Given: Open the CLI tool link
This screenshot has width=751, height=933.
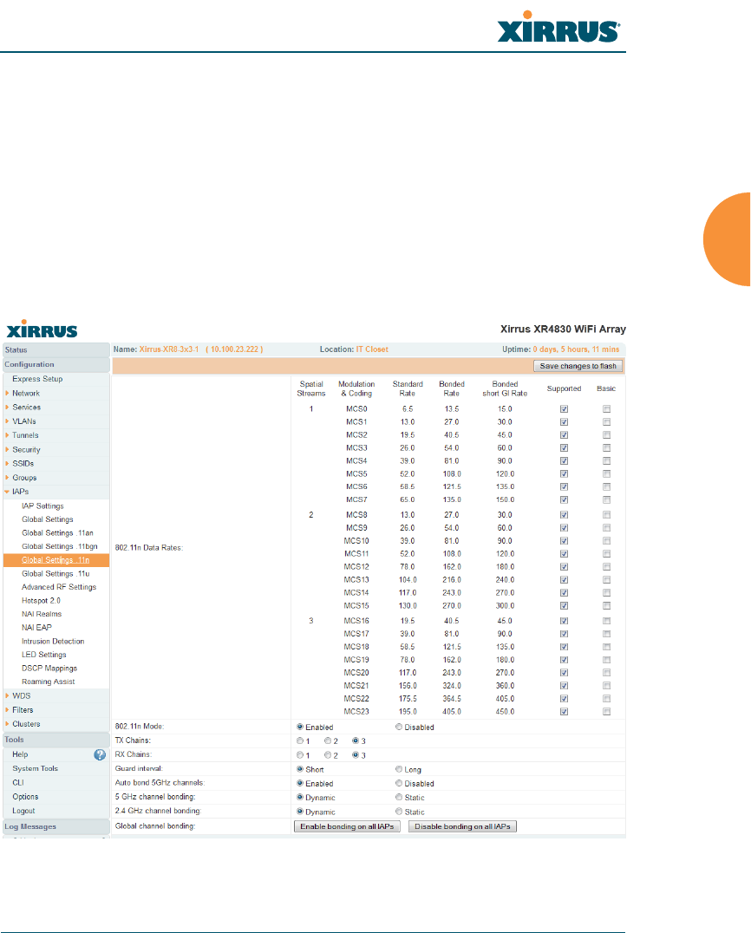Looking at the screenshot, I should [18, 783].
